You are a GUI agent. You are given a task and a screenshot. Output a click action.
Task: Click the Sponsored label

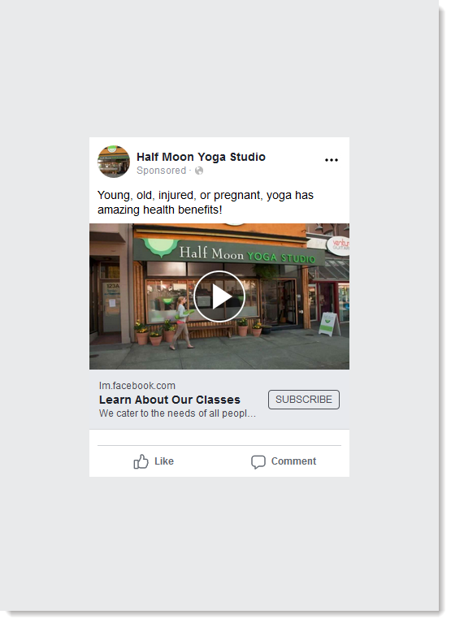click(162, 171)
